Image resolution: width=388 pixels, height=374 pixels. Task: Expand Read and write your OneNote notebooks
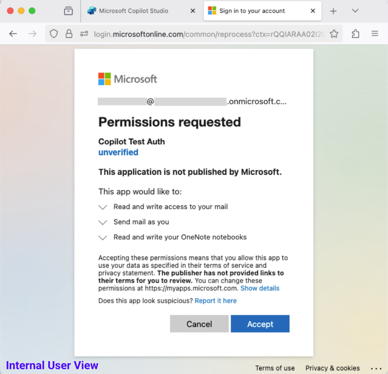coord(103,237)
